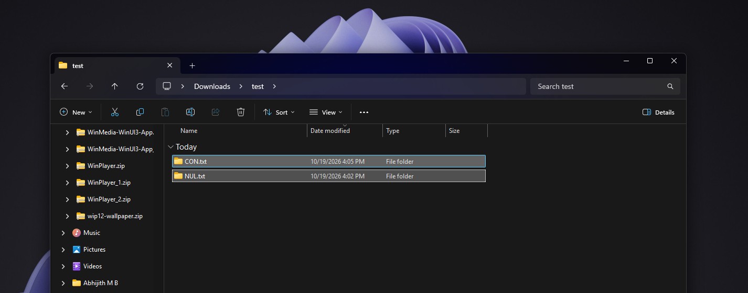
Task: Open the New dropdown menu
Action: pos(76,112)
